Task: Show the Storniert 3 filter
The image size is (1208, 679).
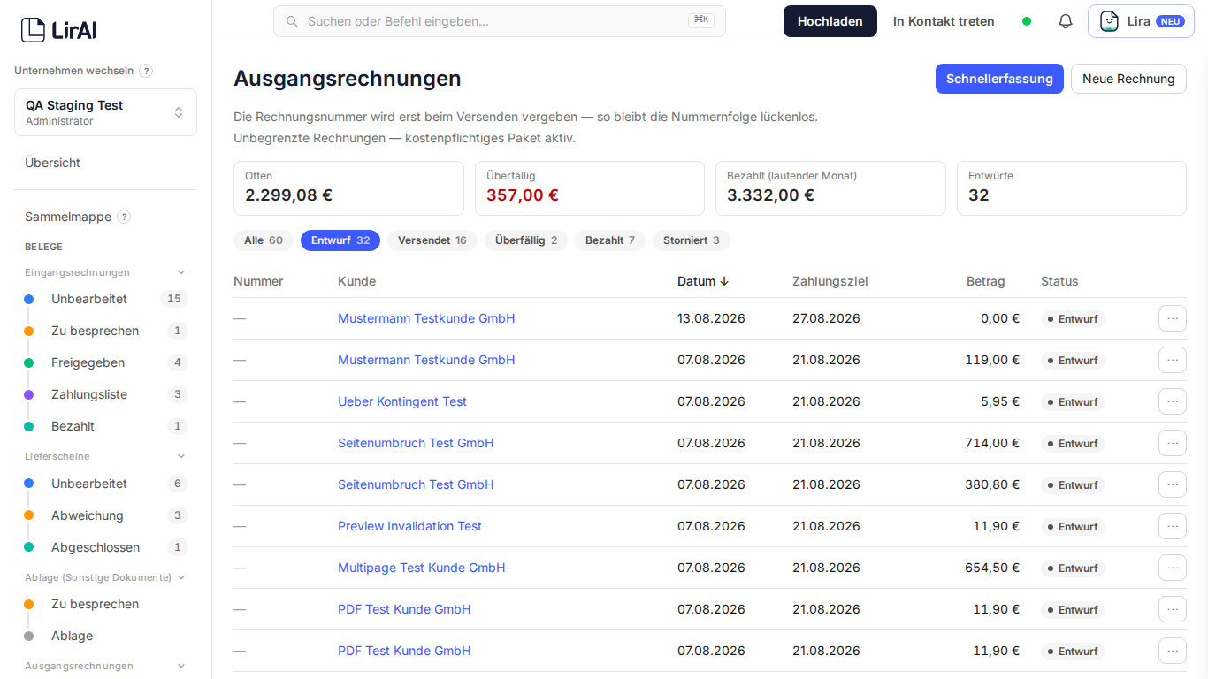Action: point(692,240)
